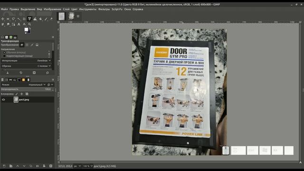Open Обрезка dropdown showing С полями

tap(26, 66)
